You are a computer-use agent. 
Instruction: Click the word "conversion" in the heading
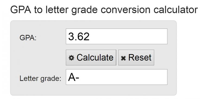(x=125, y=10)
